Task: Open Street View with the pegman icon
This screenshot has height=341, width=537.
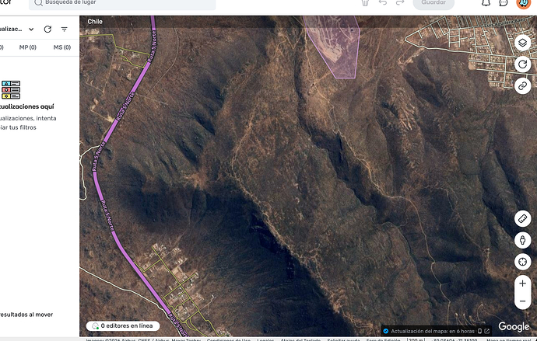Action: point(522,242)
